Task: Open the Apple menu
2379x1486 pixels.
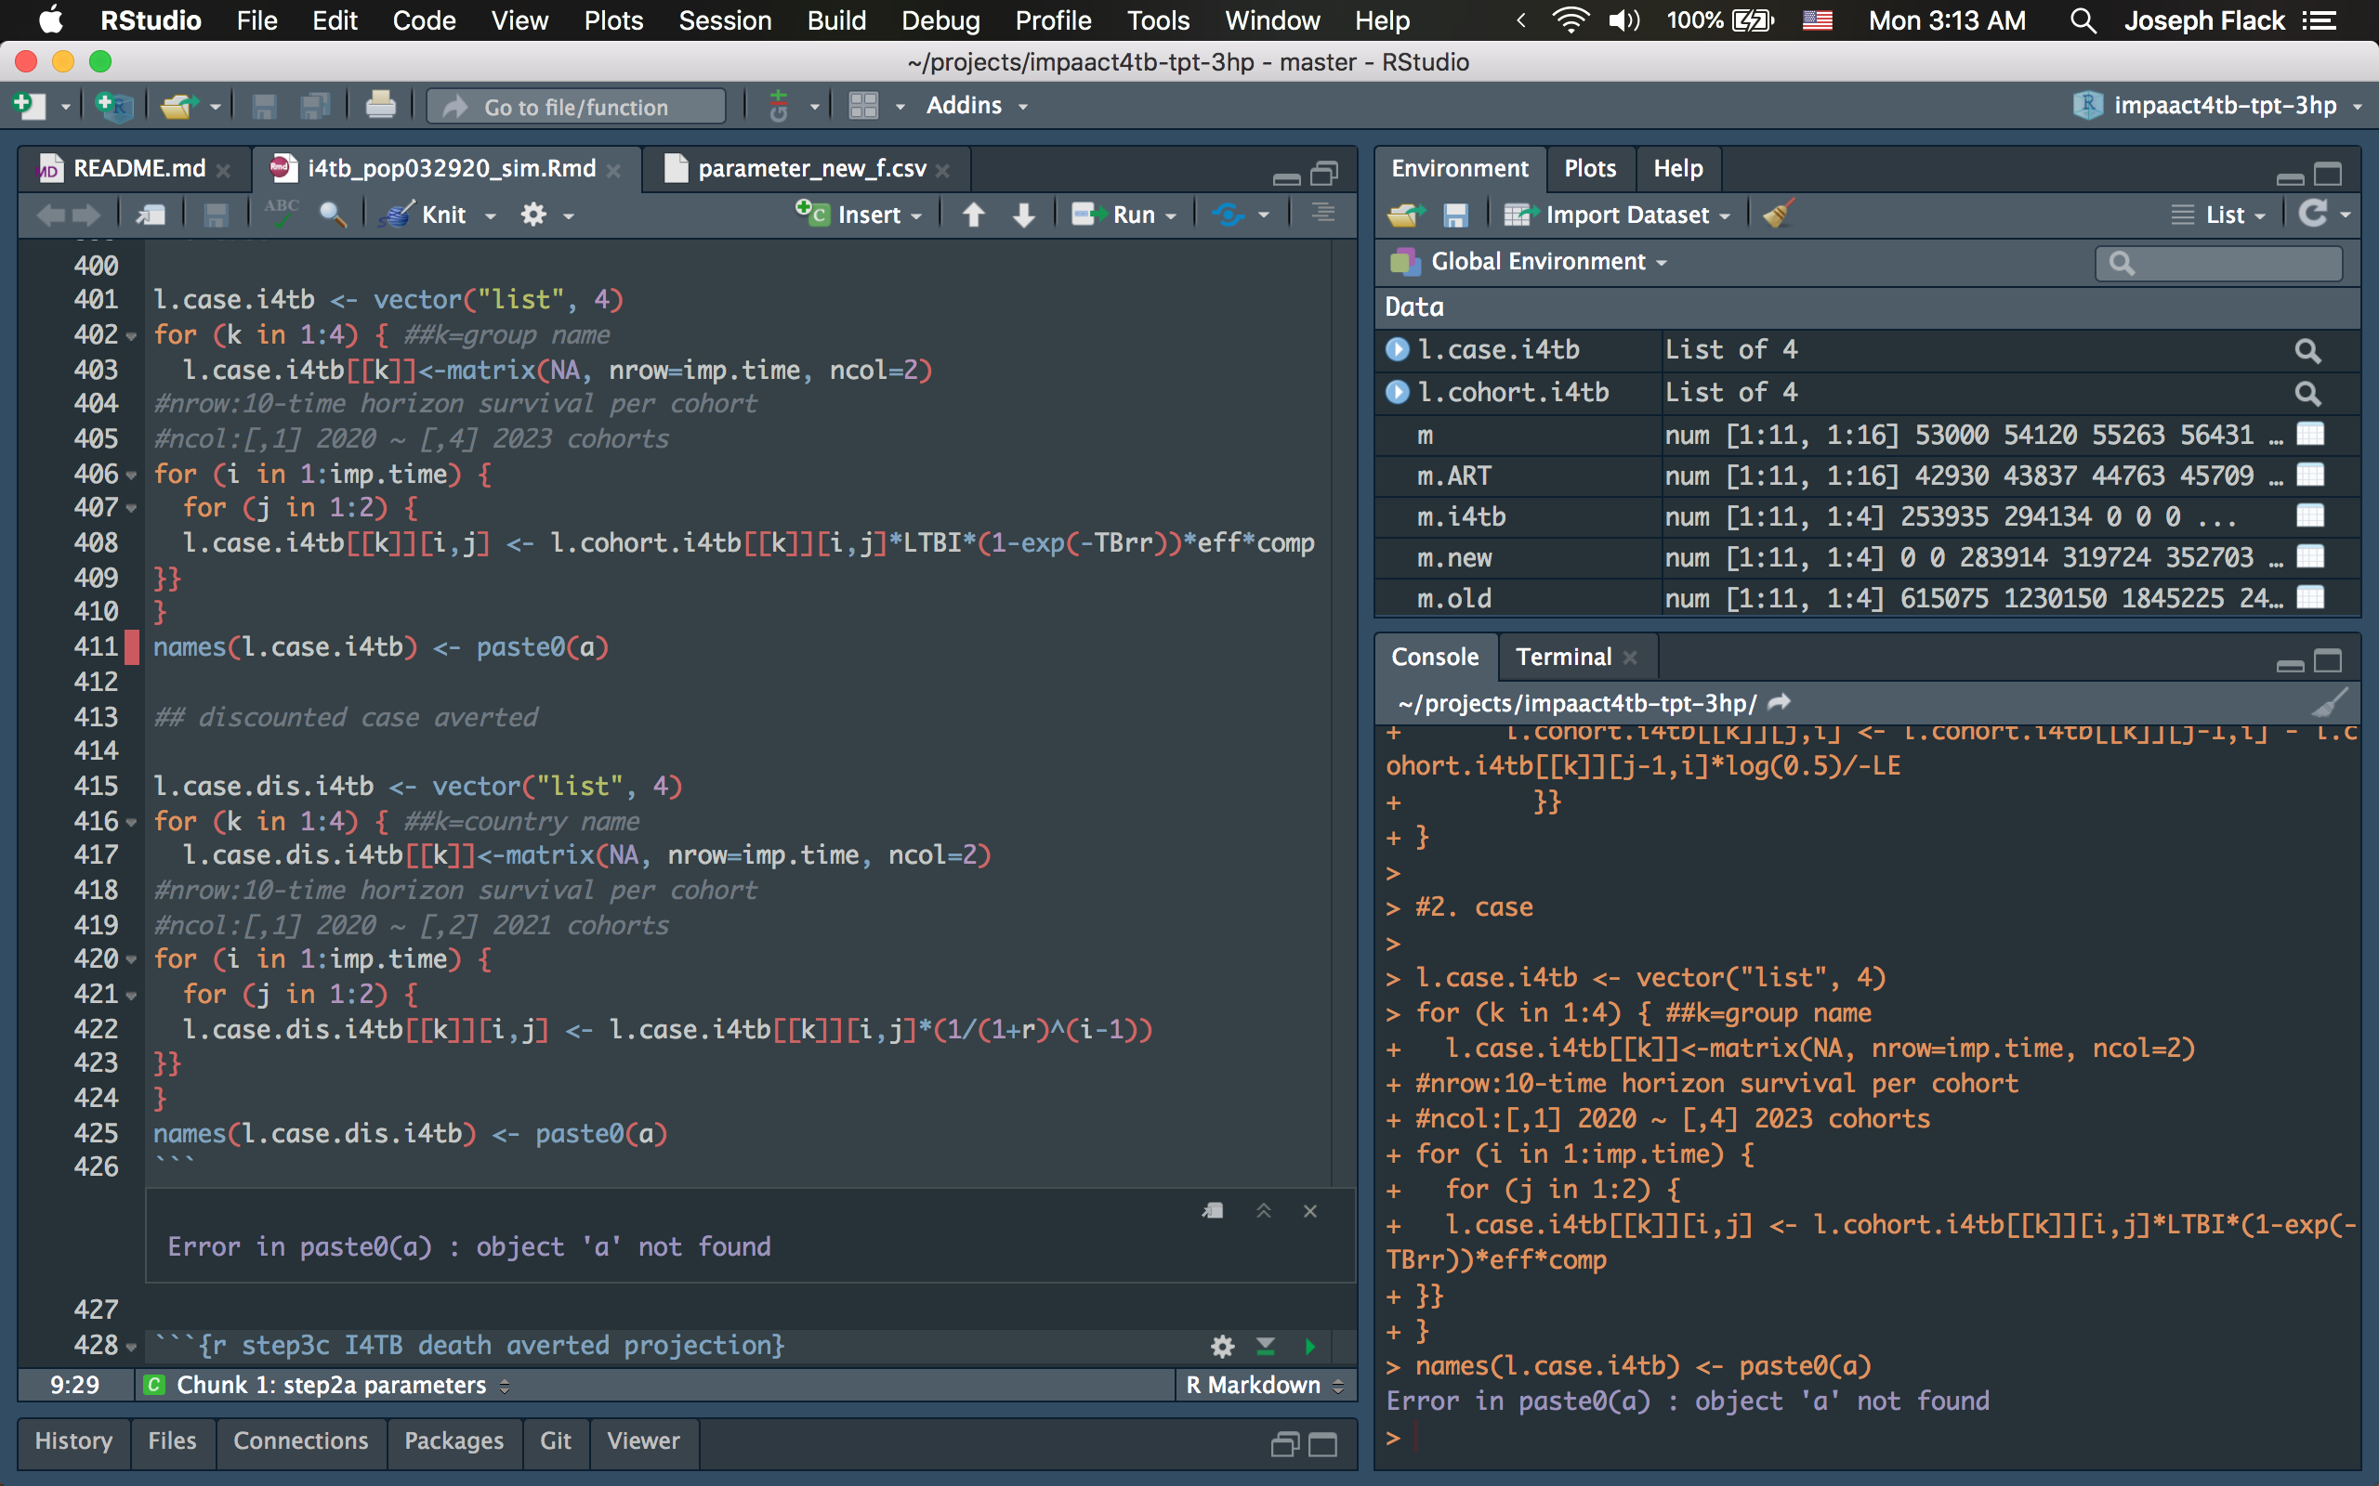Action: coord(49,20)
